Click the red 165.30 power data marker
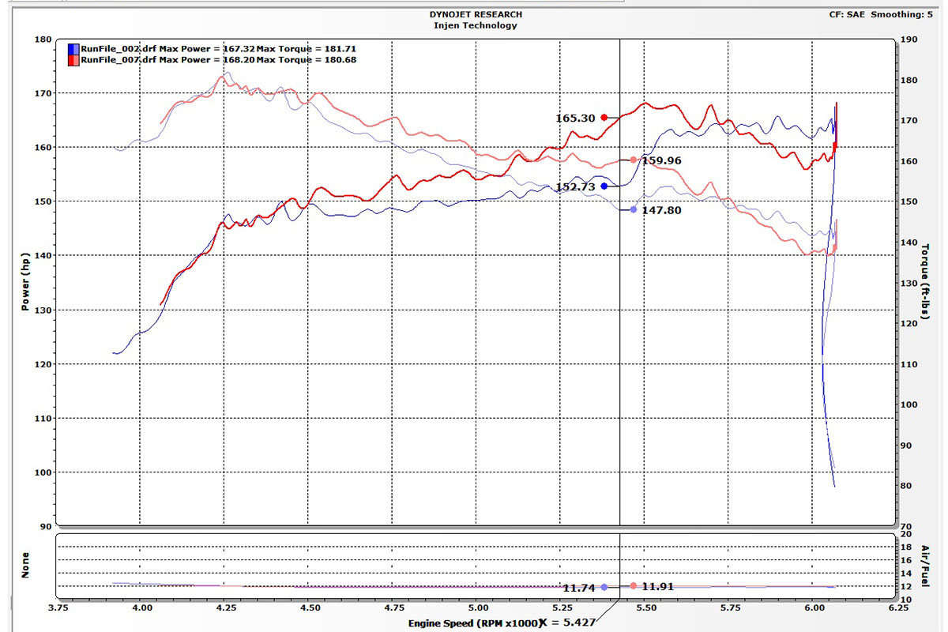Screen dimensions: 948x632 604,118
